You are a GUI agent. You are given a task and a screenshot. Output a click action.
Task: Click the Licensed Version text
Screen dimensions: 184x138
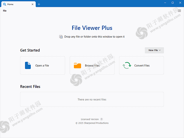coord(90,119)
